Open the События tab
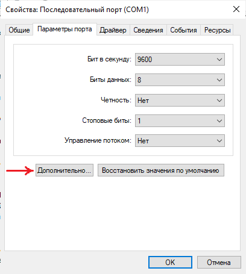 (x=183, y=30)
